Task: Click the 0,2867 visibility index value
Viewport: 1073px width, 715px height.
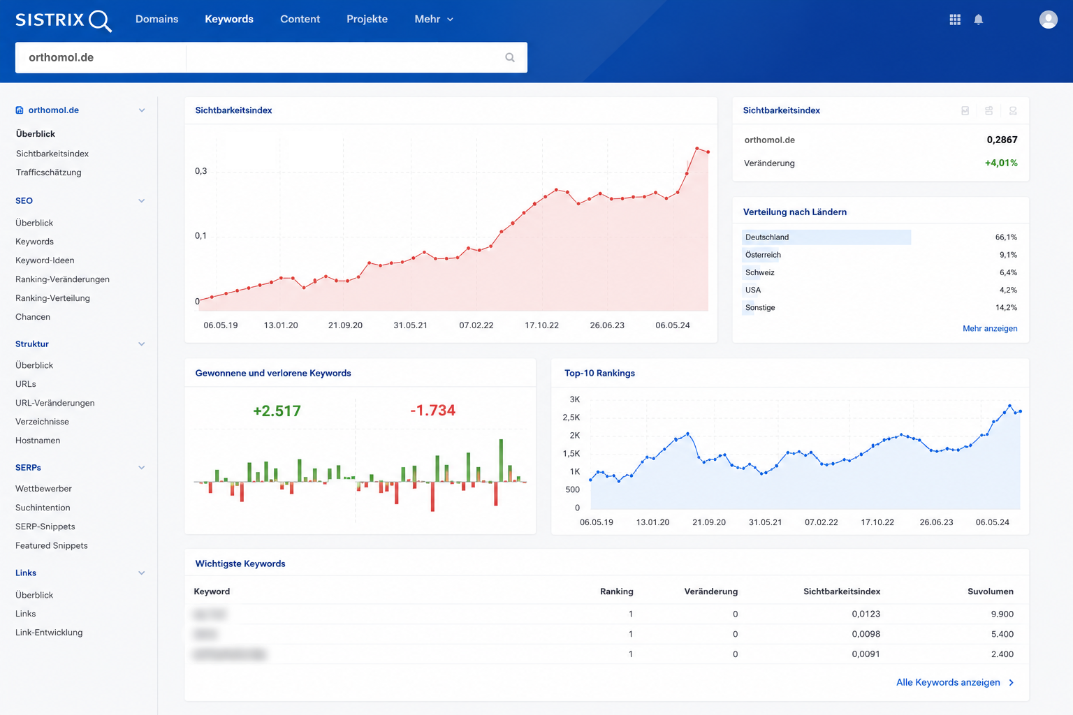Action: pyautogui.click(x=1002, y=140)
